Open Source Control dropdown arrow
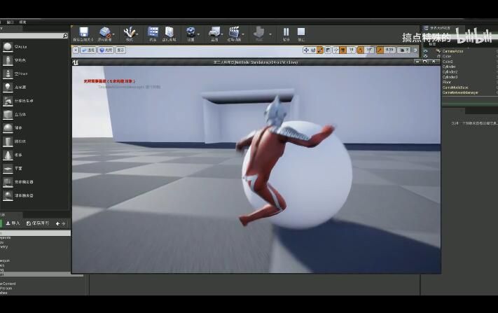498x313 pixels. coord(113,34)
